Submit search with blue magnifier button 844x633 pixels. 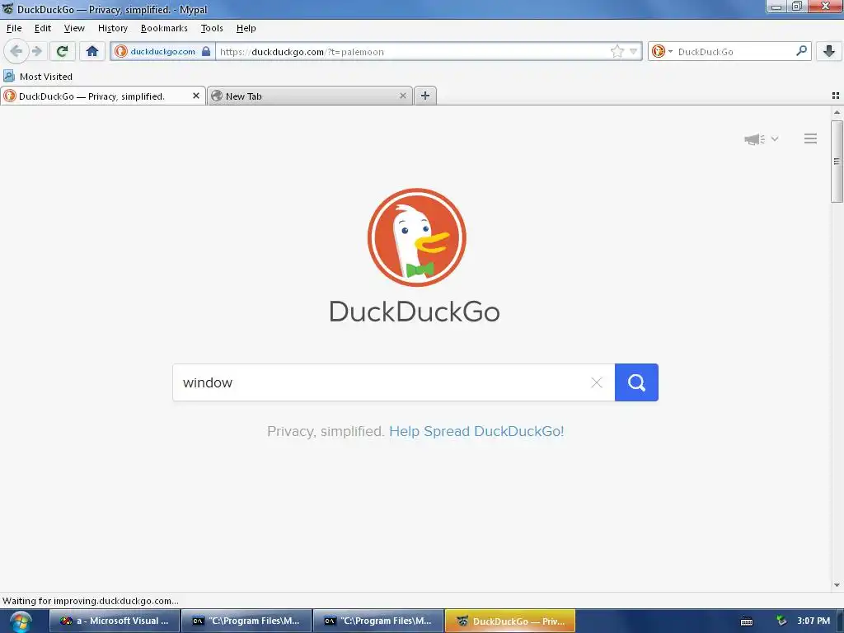coord(636,382)
